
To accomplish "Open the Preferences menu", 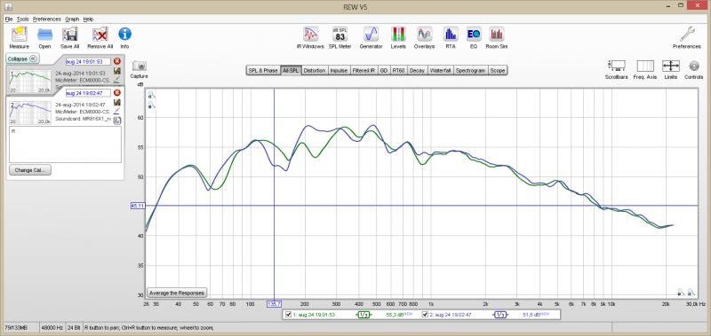I will pyautogui.click(x=47, y=19).
